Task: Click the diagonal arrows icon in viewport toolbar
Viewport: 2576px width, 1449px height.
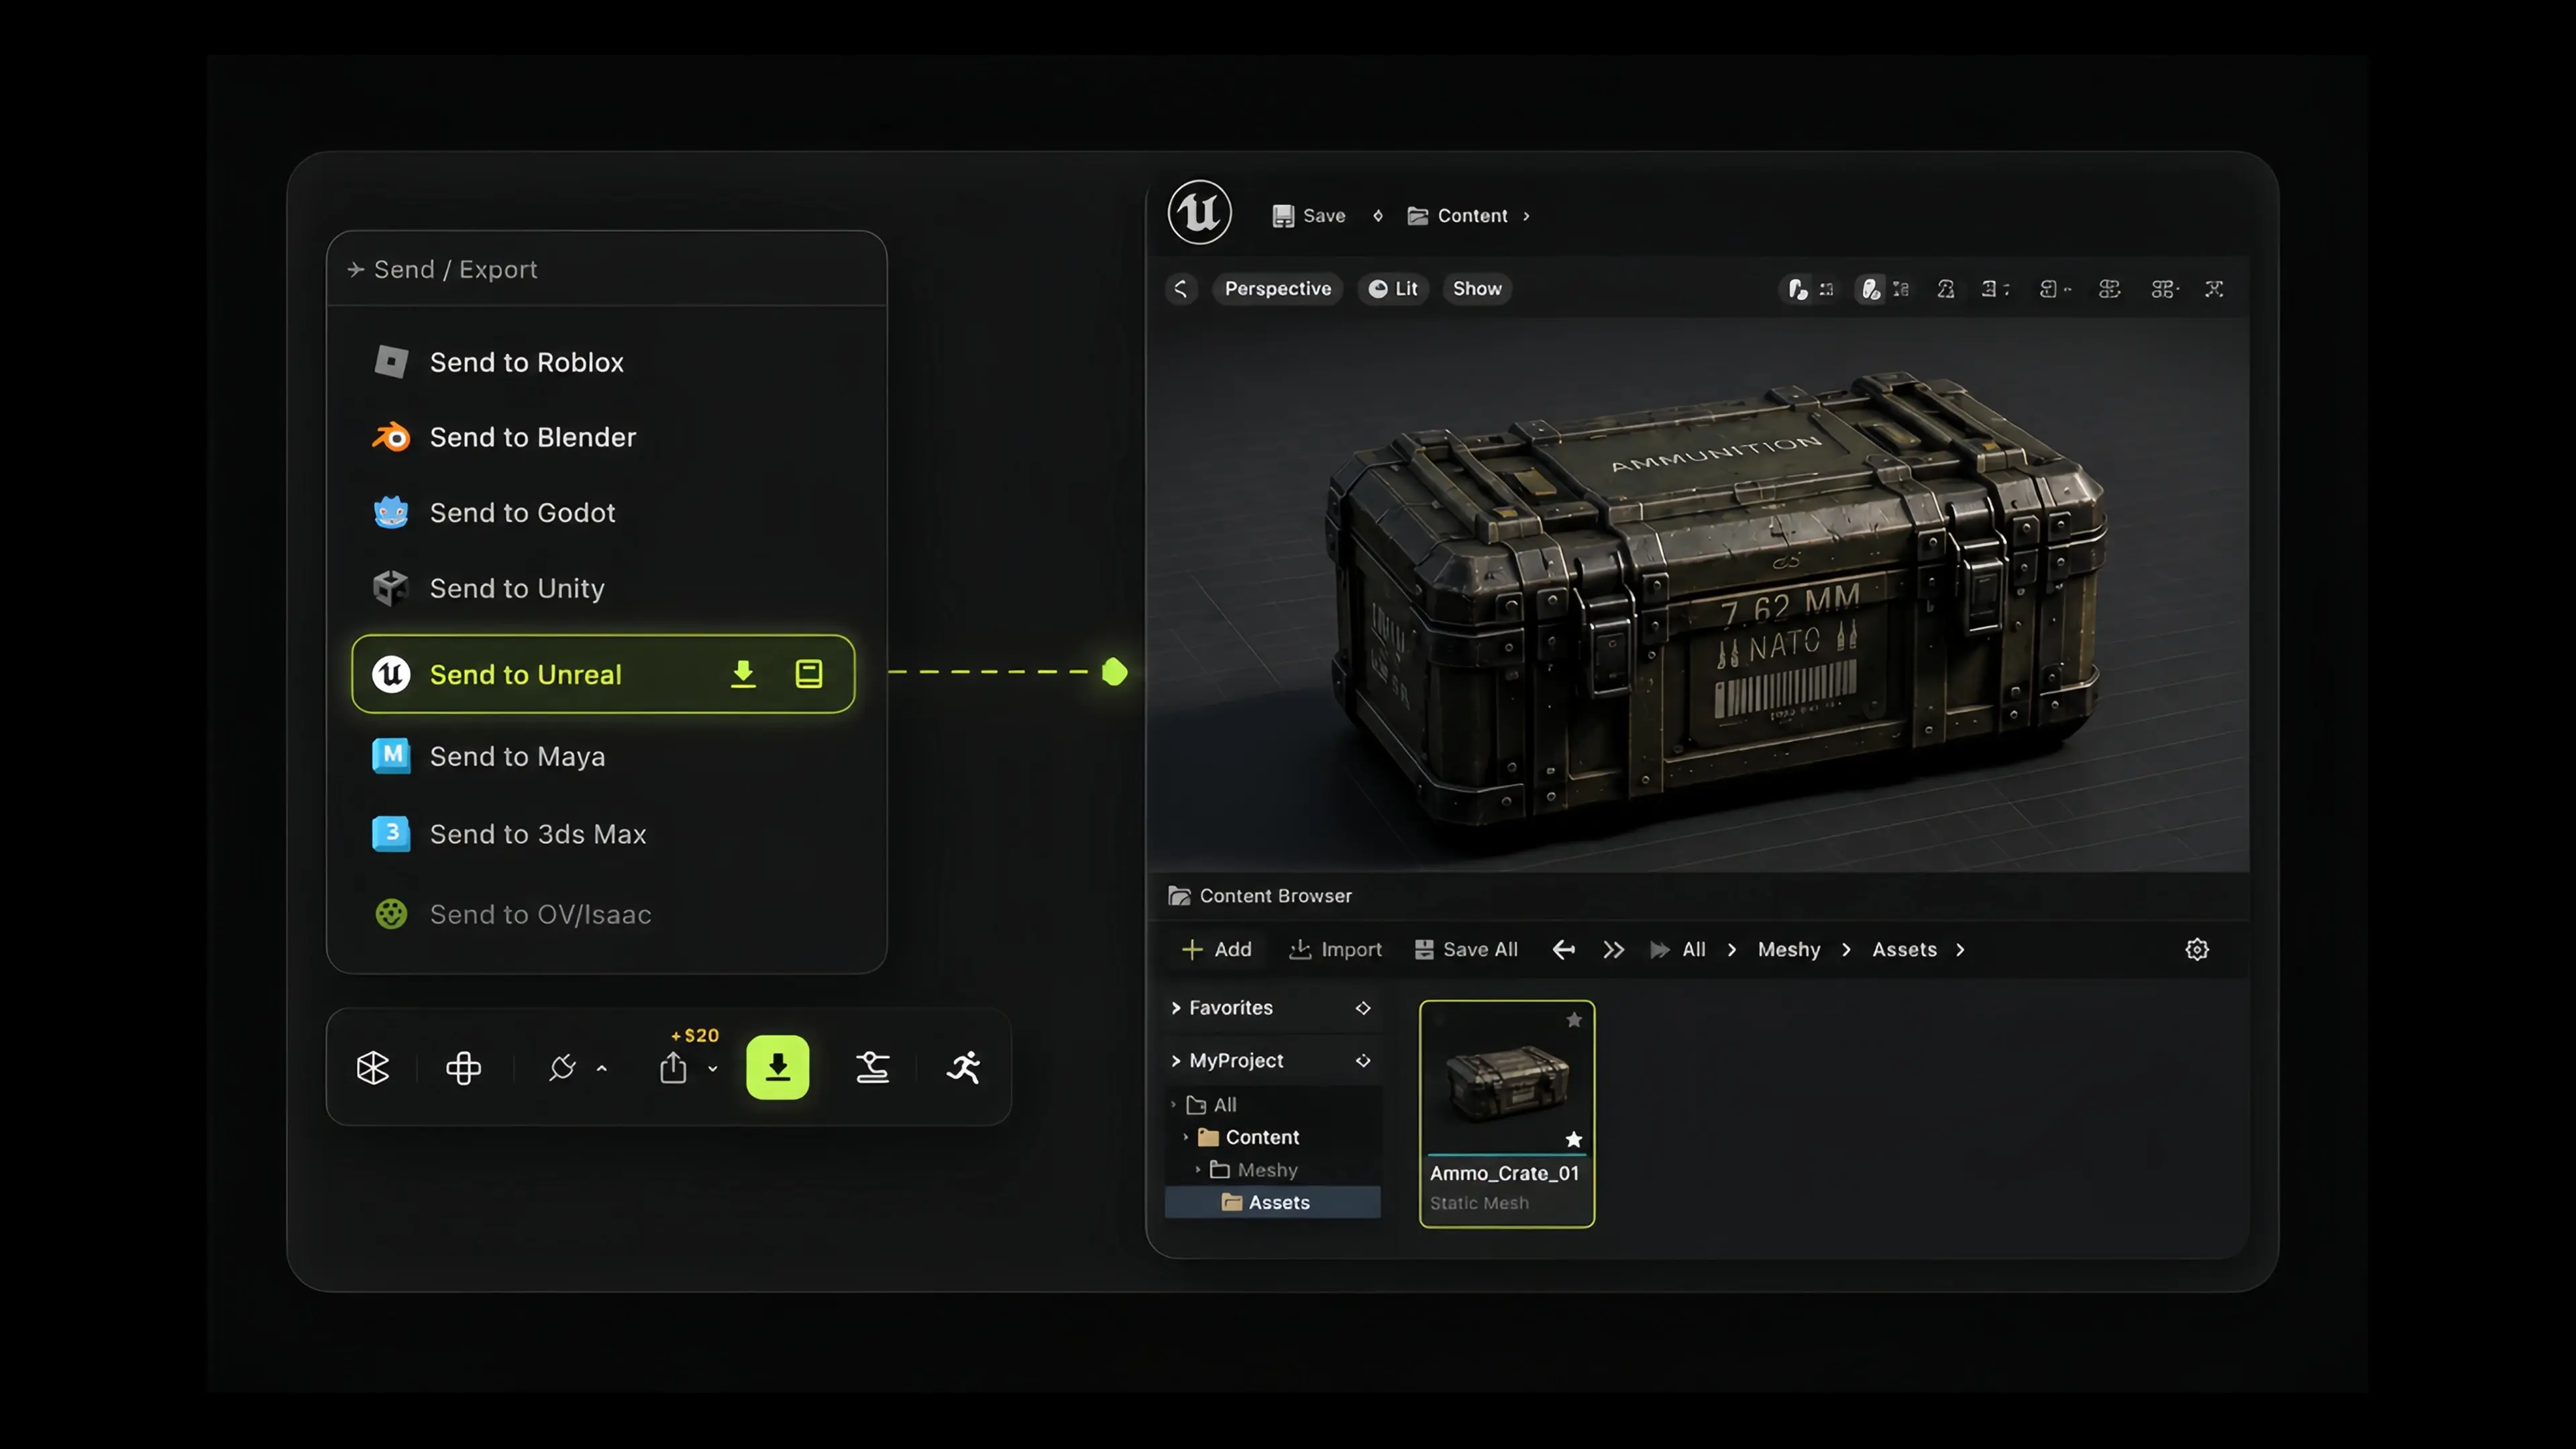Action: click(2215, 289)
